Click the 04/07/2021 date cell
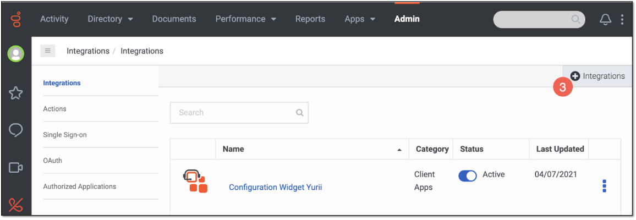636x220 pixels. point(556,174)
